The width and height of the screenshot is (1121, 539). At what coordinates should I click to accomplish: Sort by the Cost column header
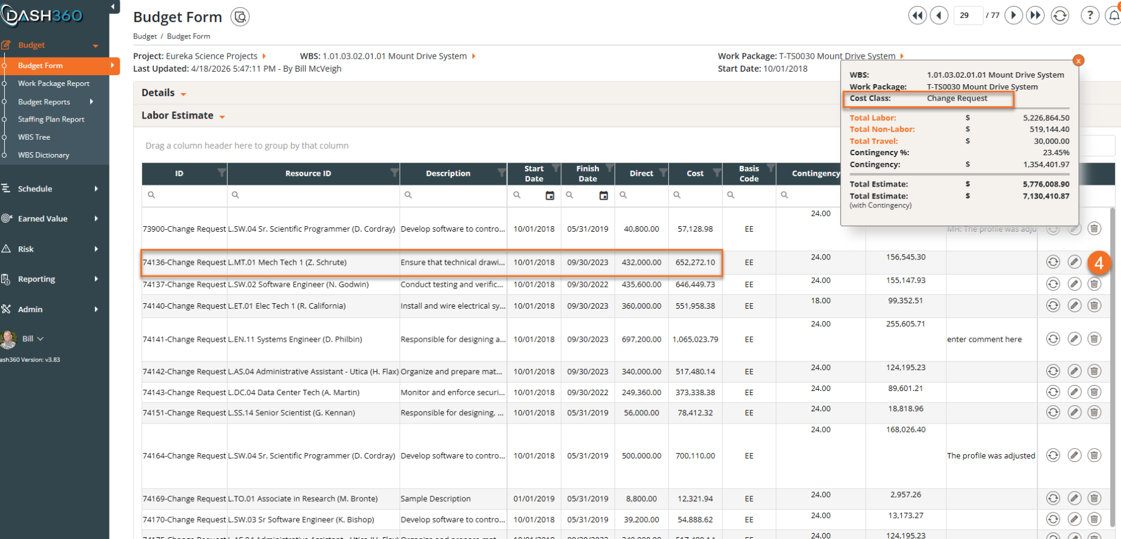point(695,174)
